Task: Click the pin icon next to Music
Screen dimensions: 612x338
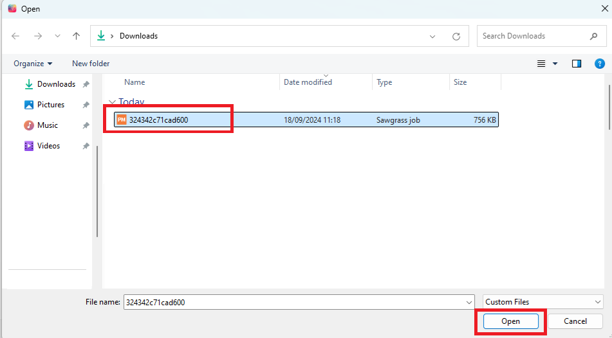Action: 86,125
